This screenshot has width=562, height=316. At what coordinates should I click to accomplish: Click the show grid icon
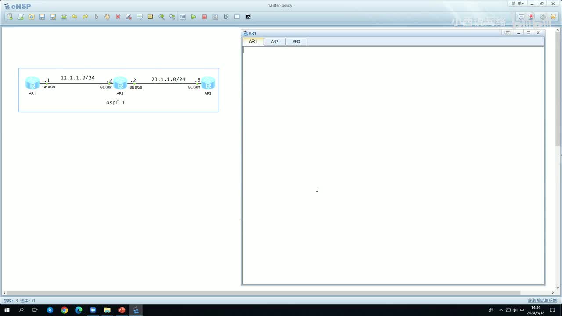(x=237, y=17)
